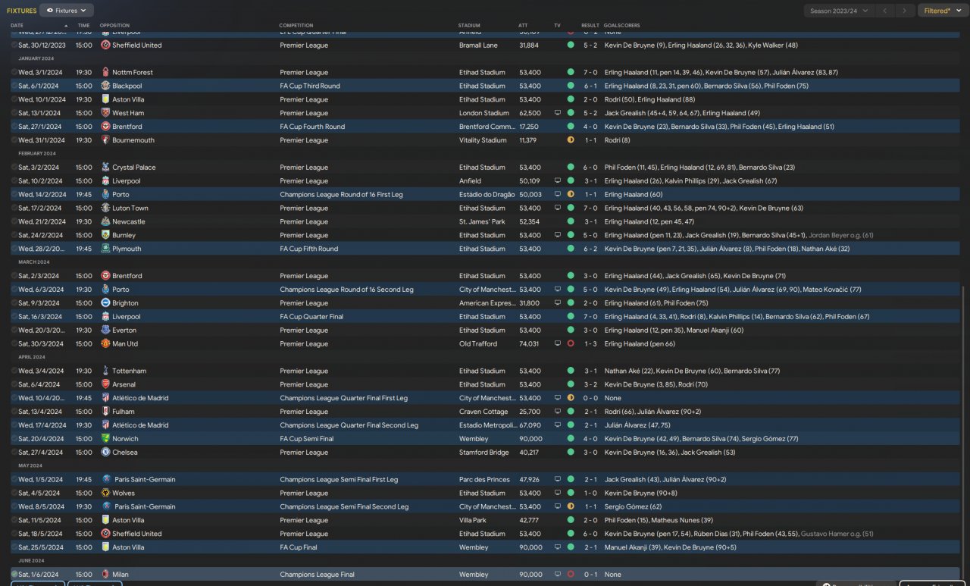
Task: Click the win indicator in the Chelsea row
Action: [571, 453]
